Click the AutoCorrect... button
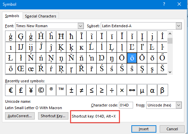 point(20,116)
